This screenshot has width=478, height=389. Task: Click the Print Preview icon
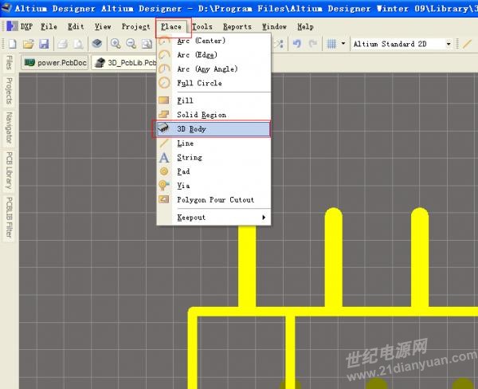pos(78,44)
